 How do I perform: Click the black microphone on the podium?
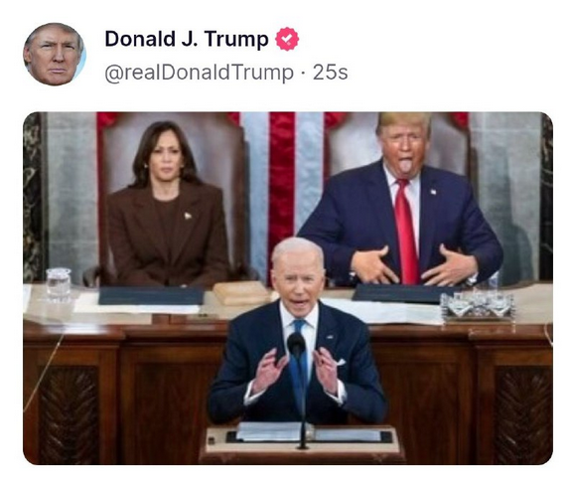296,345
